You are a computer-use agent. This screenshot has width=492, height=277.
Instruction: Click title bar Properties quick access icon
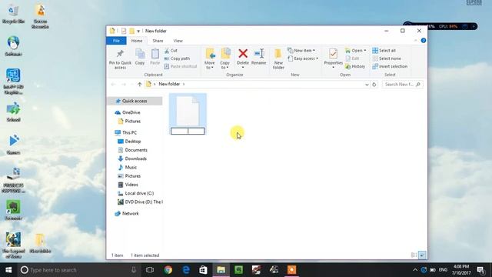(124, 31)
